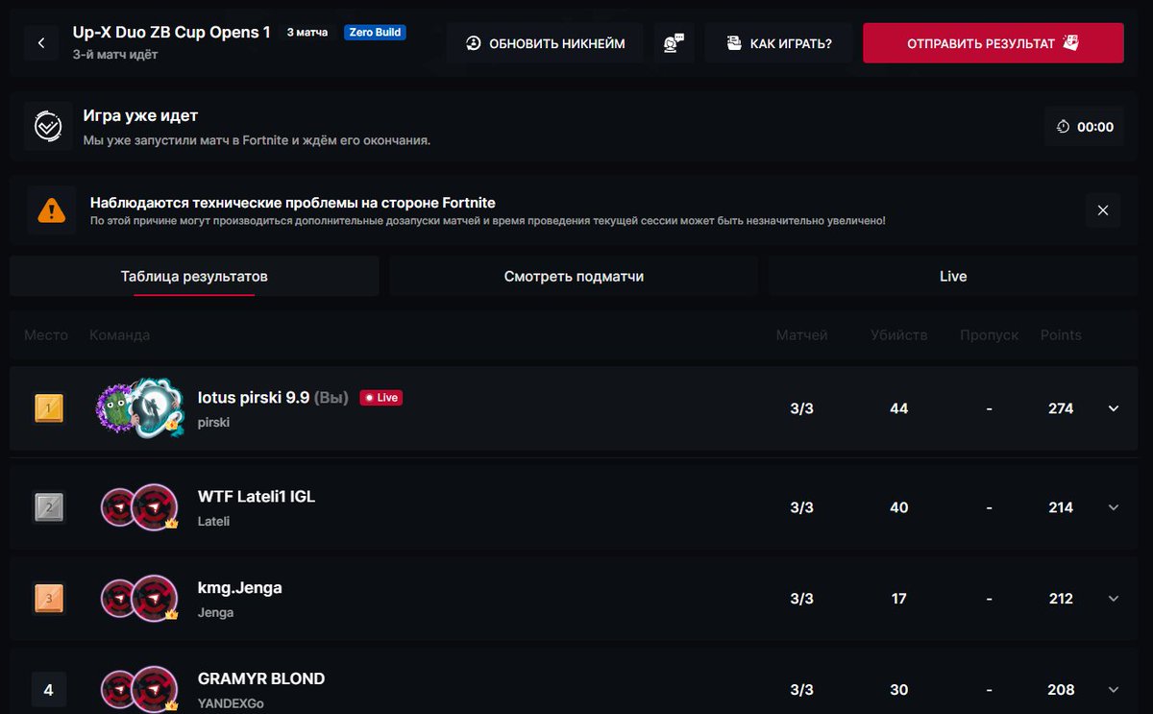
Task: Click the 3 матча label
Action: point(307,33)
